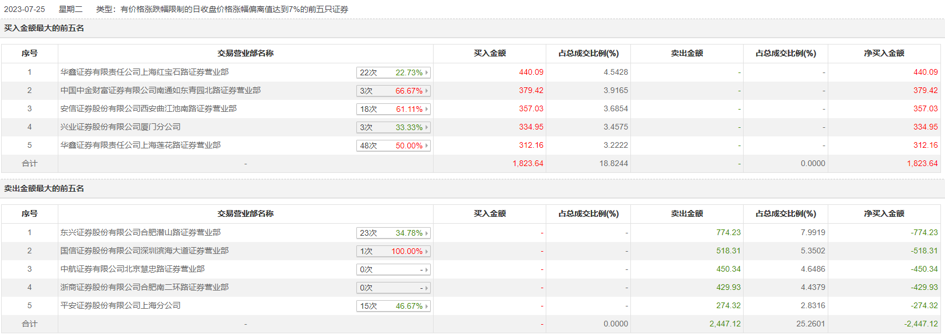Image resolution: width=945 pixels, height=335 pixels.
Task: Open 兴业证券股份有限公司厦门分公司 link
Action: (121, 127)
